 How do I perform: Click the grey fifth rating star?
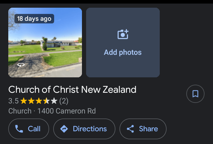point(54,101)
